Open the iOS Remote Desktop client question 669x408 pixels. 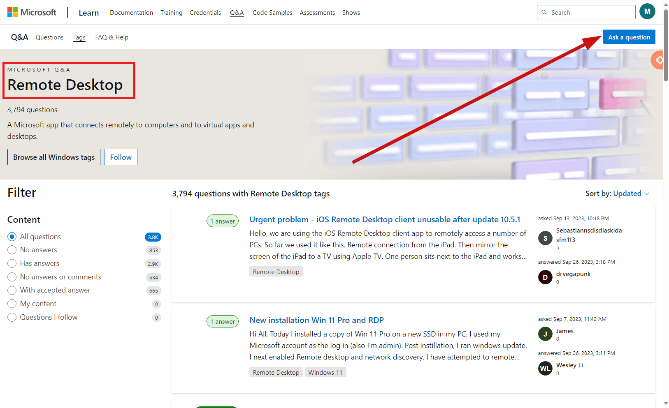pyautogui.click(x=385, y=219)
